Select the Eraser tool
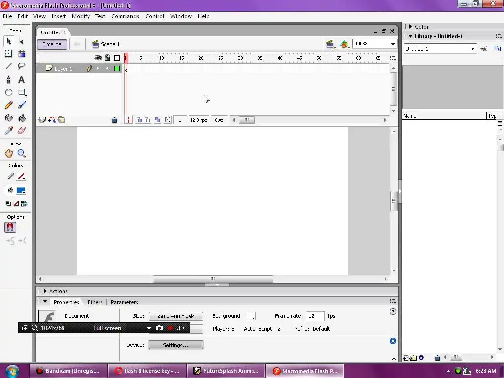504x378 pixels. coord(22,130)
